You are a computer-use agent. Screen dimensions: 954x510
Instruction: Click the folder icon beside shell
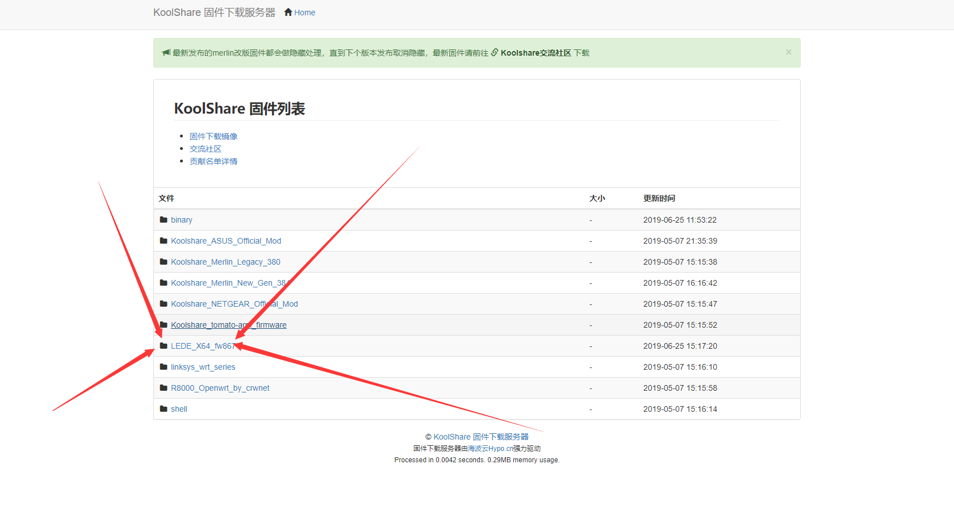(164, 409)
